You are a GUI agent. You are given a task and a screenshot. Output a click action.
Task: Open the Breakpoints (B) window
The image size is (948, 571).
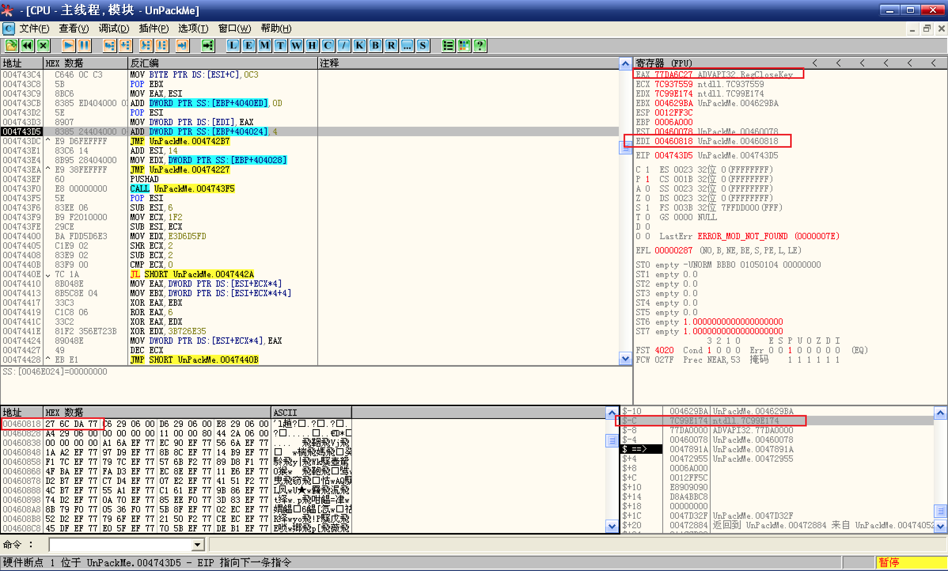[375, 46]
